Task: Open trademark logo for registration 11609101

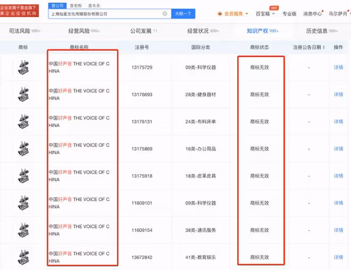Action: tap(23, 203)
